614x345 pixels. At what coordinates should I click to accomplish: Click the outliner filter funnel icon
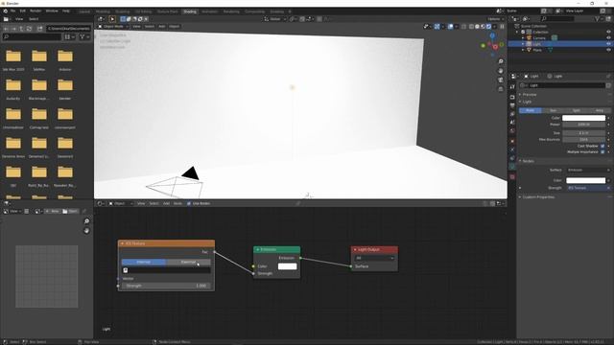[x=597, y=19]
